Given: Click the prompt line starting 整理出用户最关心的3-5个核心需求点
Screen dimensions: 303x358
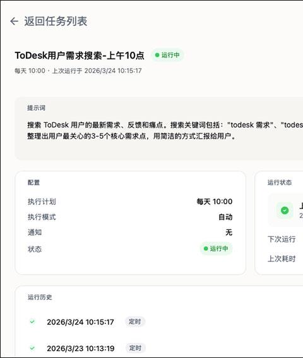Looking at the screenshot, I should pos(131,136).
